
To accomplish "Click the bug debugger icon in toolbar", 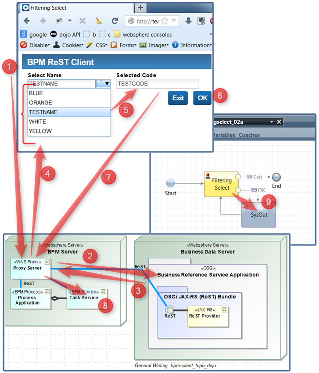I will 59,21.
